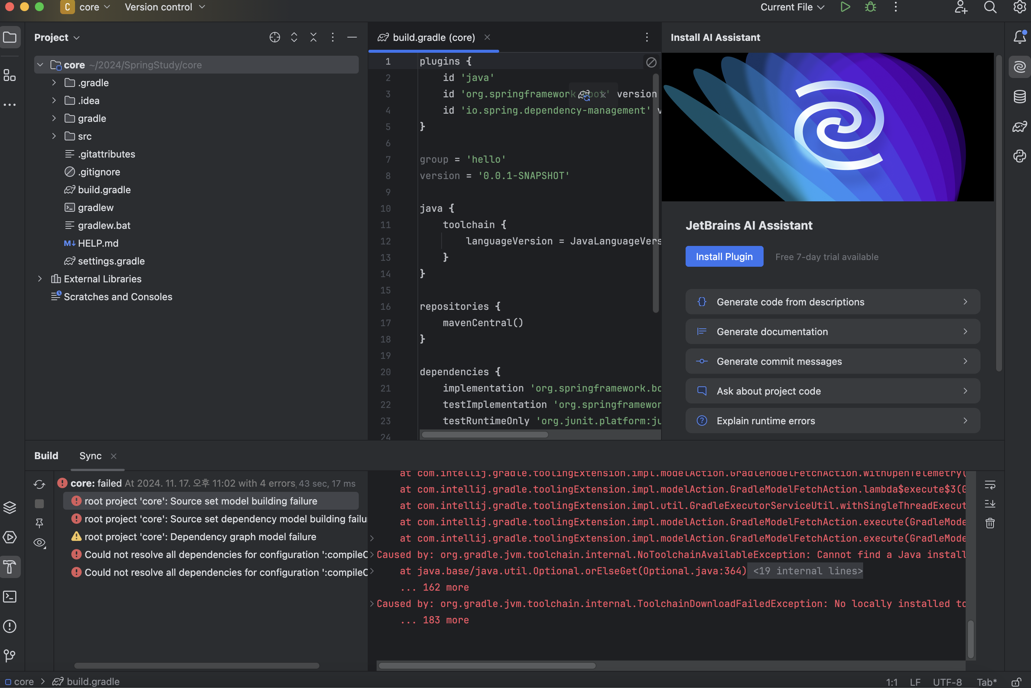Open the Gradle tool window icon
This screenshot has height=688, width=1031.
click(1019, 127)
